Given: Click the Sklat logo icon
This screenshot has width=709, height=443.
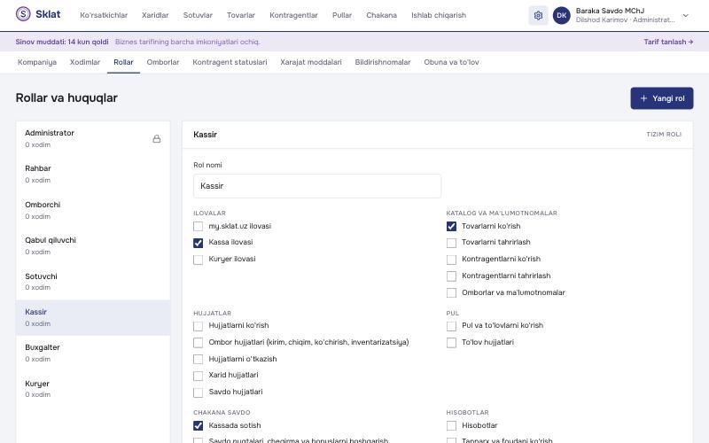Looking at the screenshot, I should (23, 14).
